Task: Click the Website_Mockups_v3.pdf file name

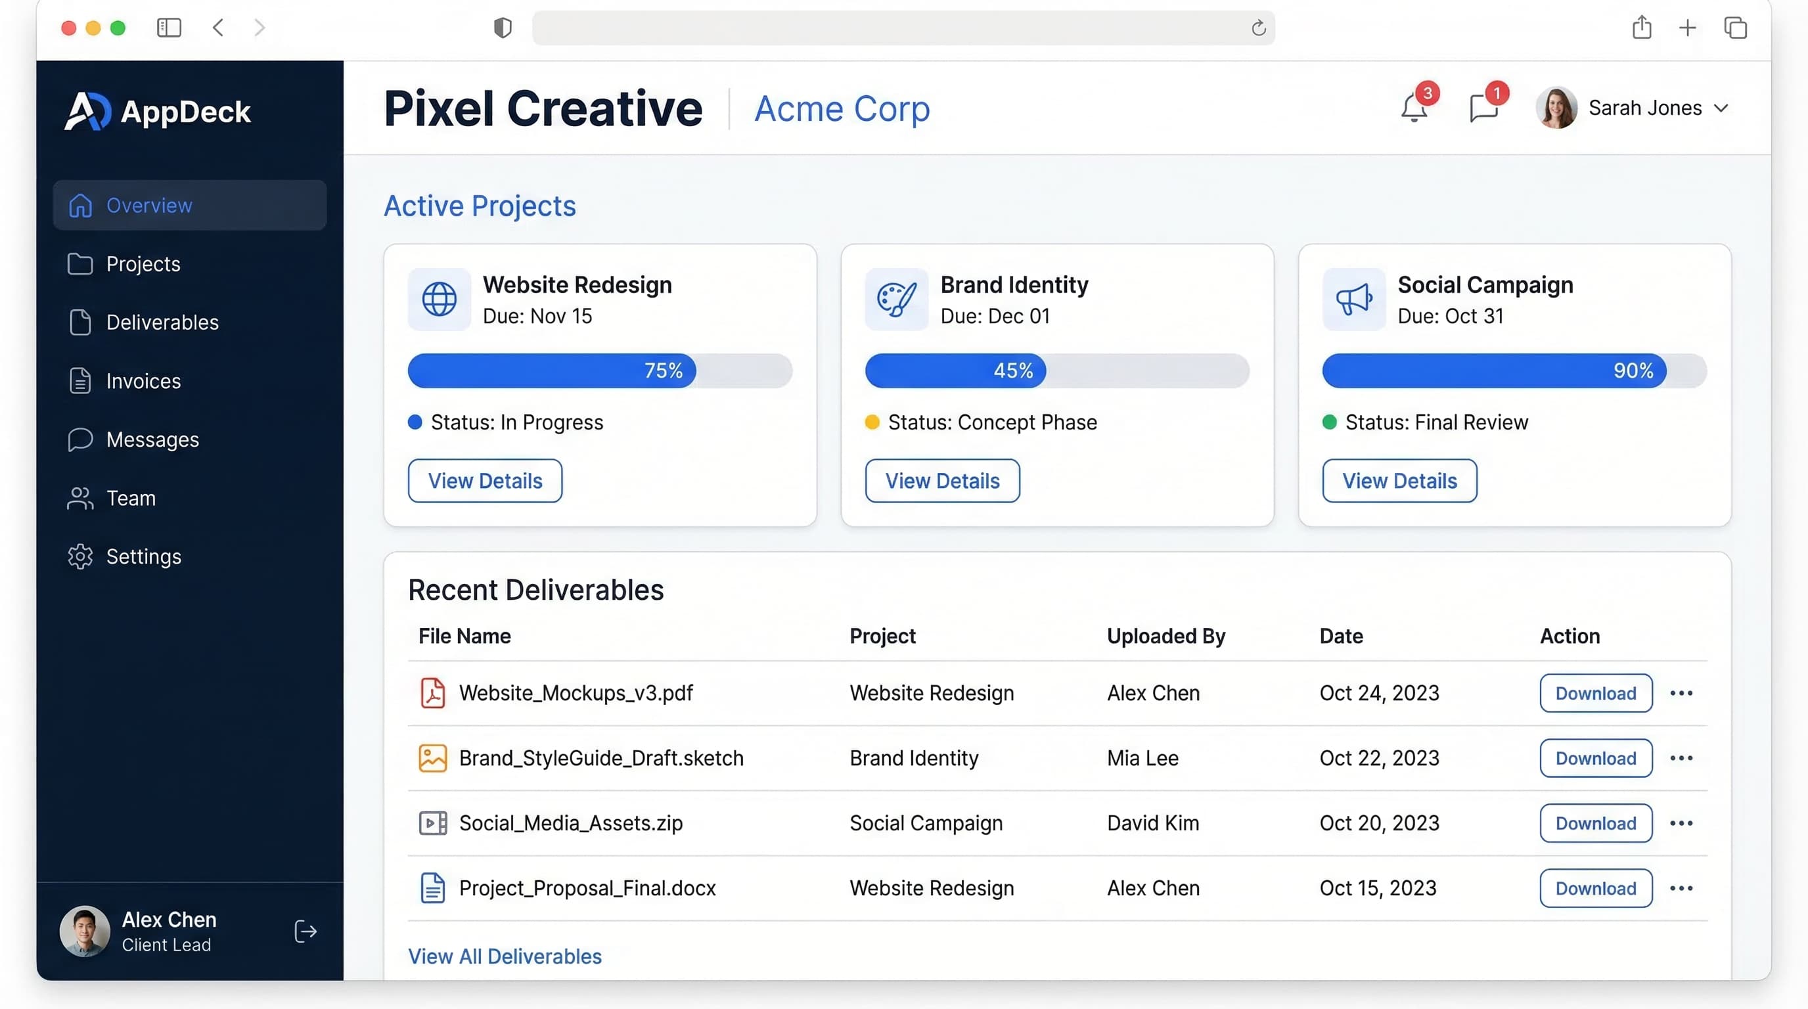Action: pyautogui.click(x=576, y=692)
